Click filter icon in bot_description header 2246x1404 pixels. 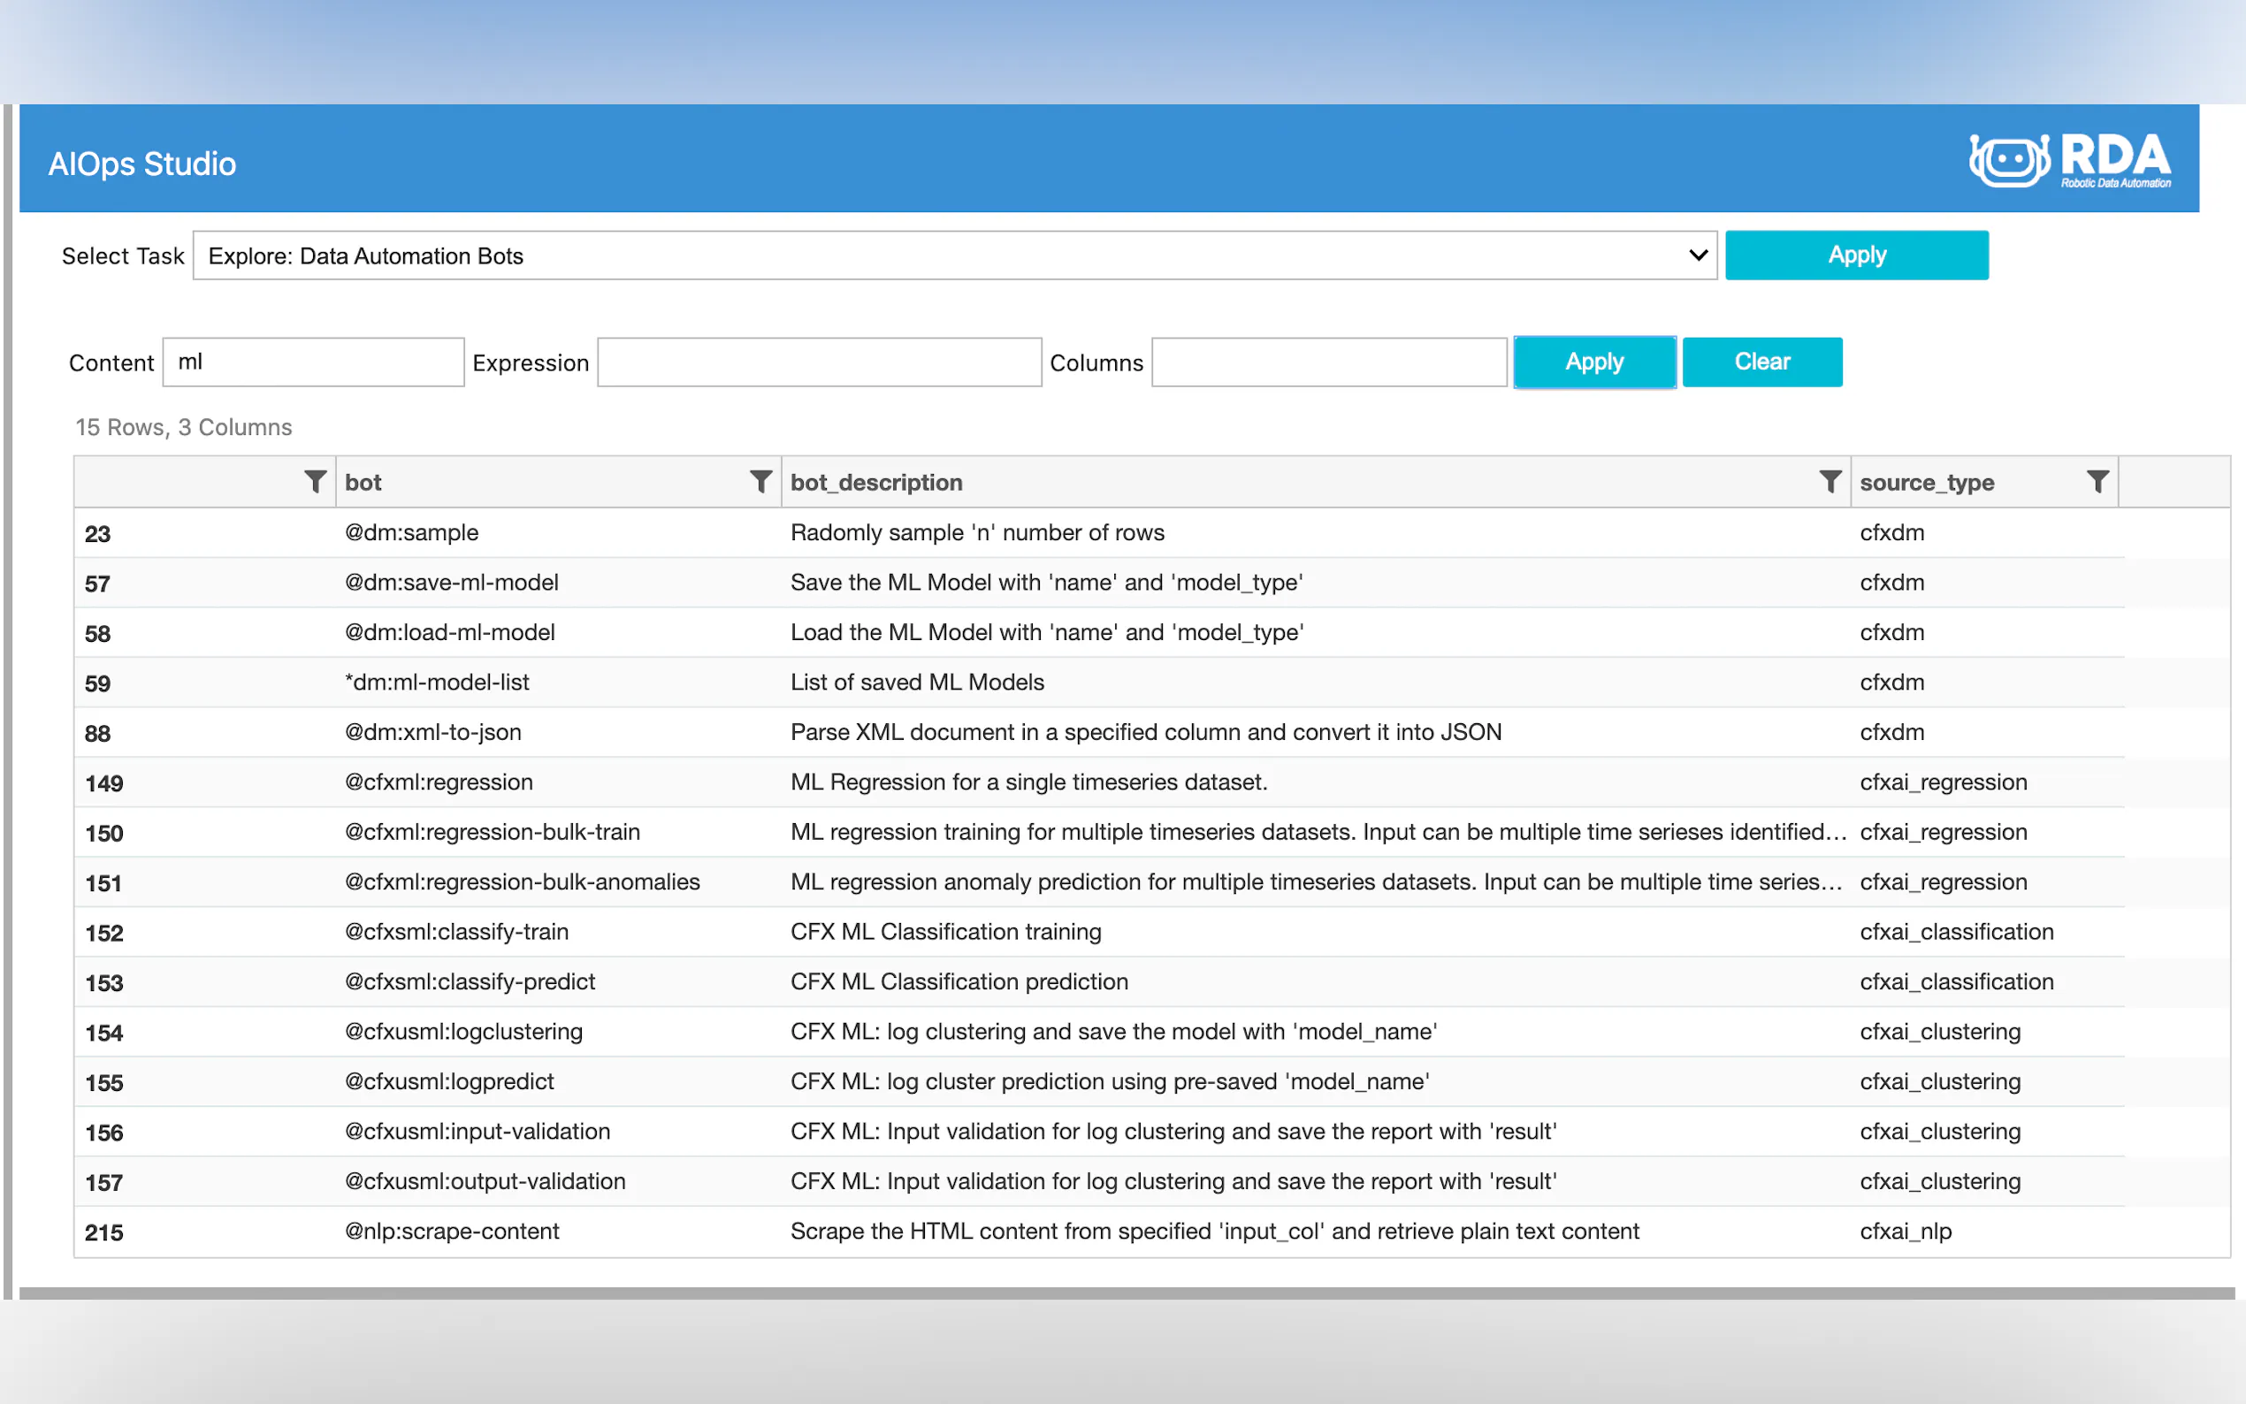point(1830,482)
